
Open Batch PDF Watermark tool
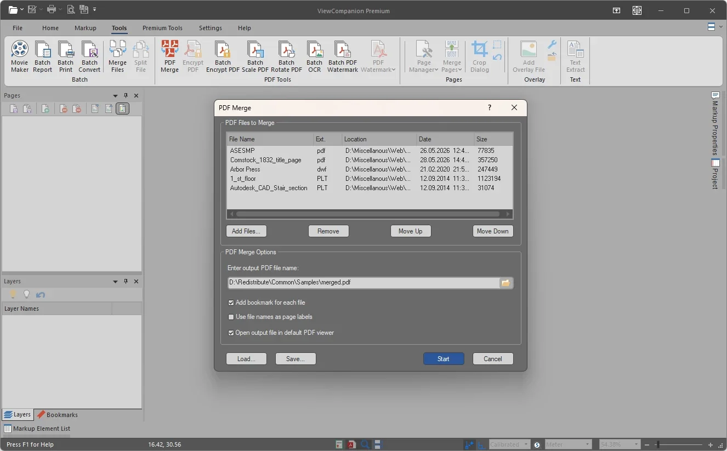pos(343,57)
